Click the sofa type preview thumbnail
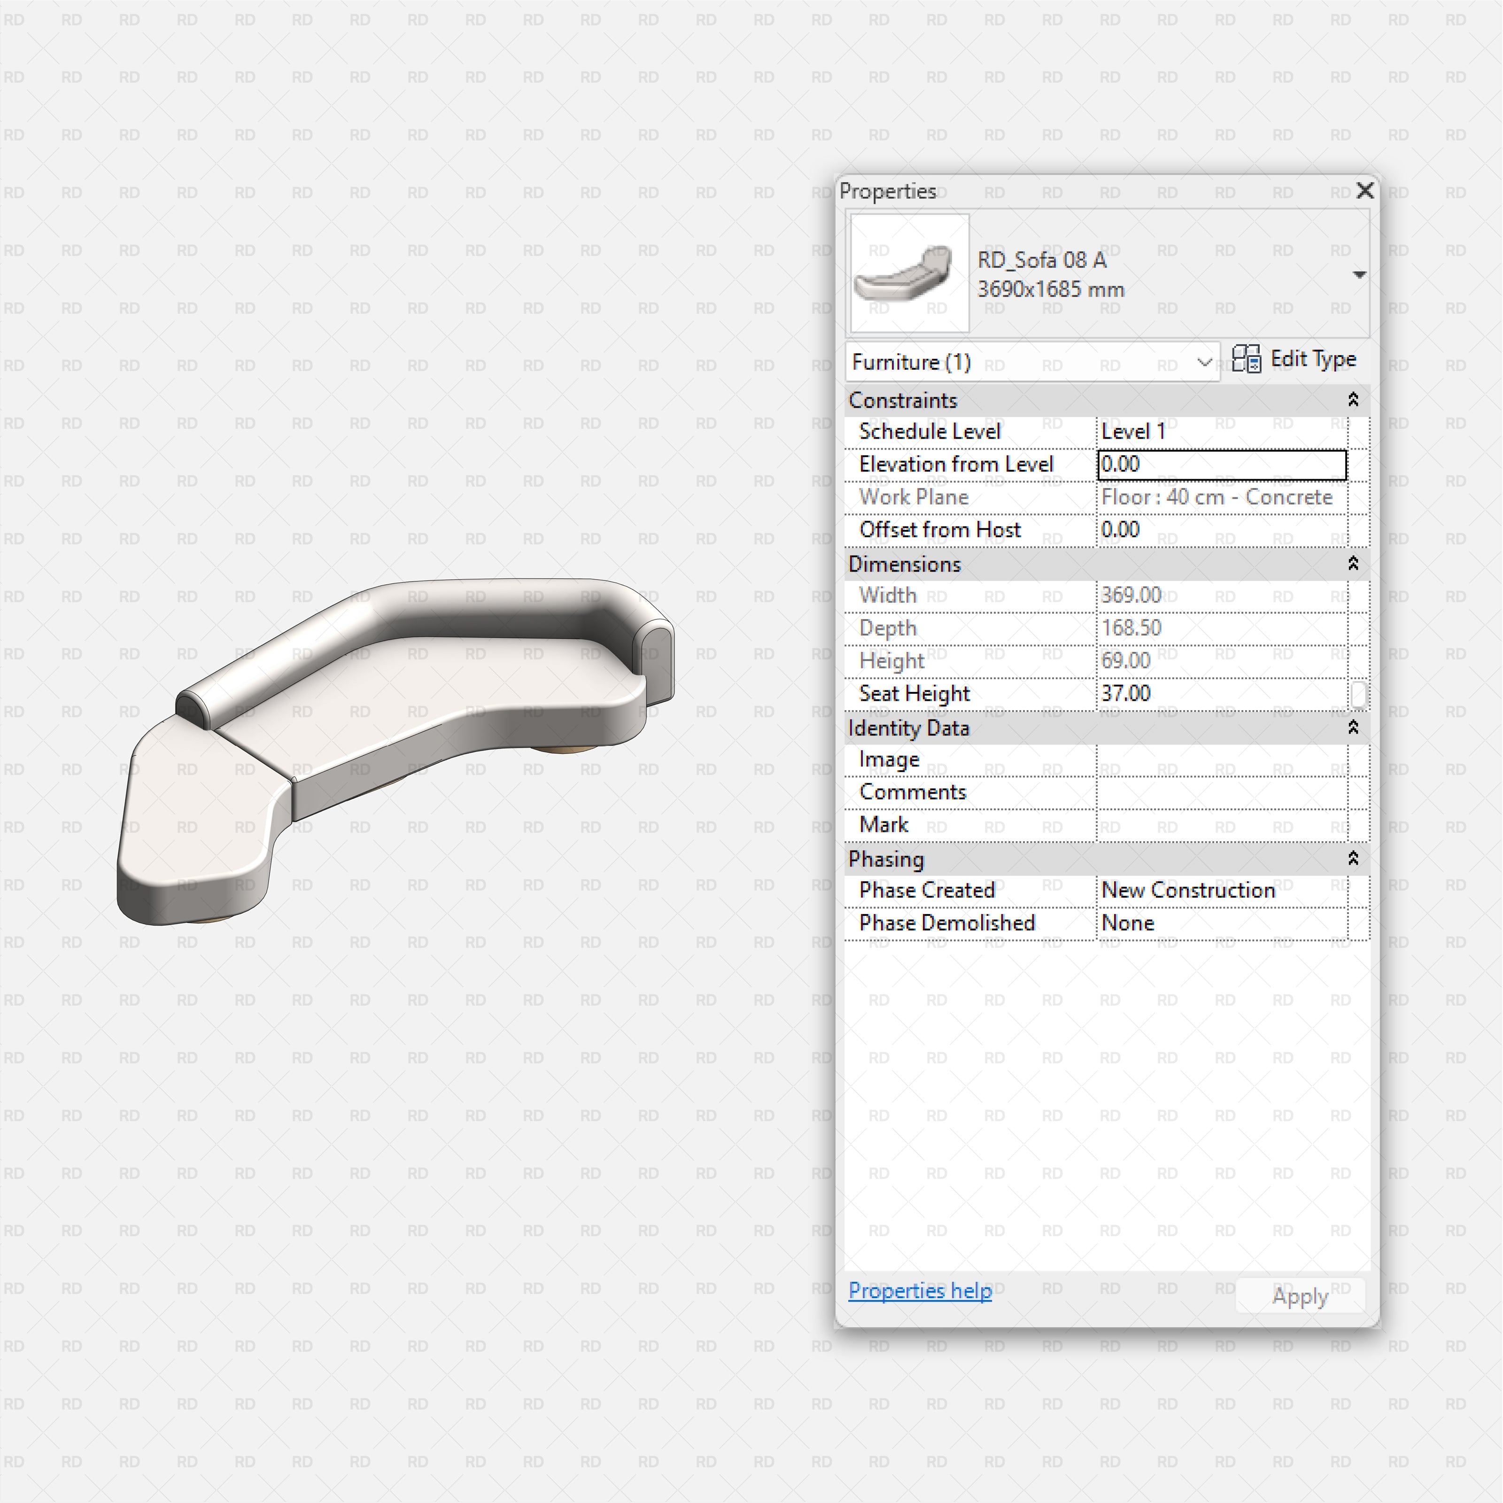Screen dimensions: 1503x1503 (x=909, y=273)
